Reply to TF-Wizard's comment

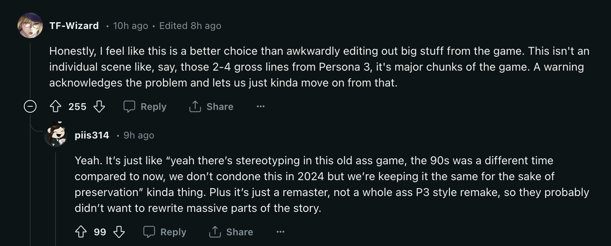pyautogui.click(x=145, y=107)
